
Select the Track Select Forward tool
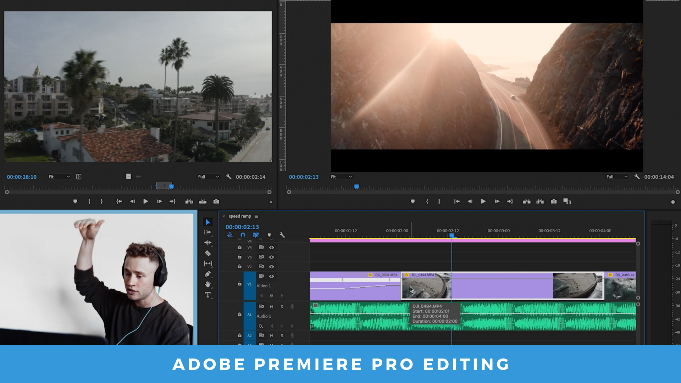point(208,232)
